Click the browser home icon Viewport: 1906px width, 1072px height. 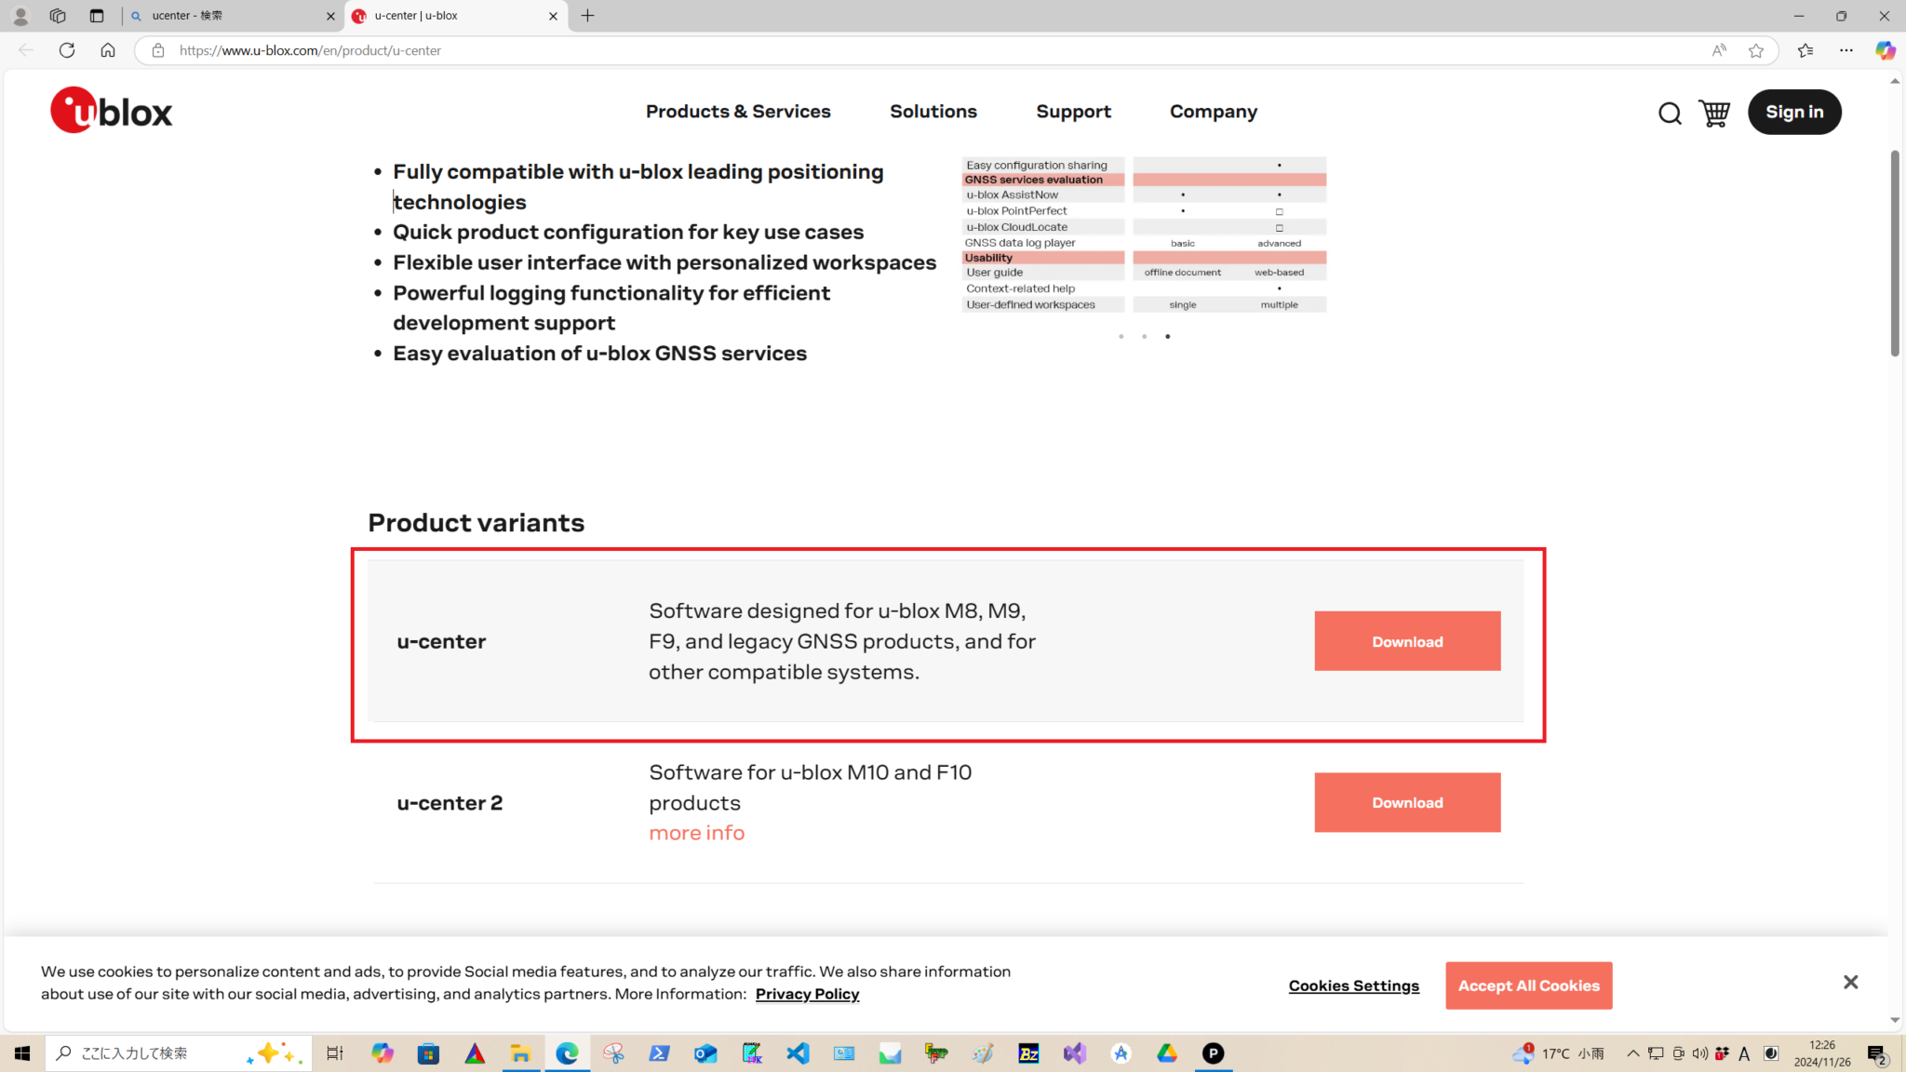(x=108, y=50)
